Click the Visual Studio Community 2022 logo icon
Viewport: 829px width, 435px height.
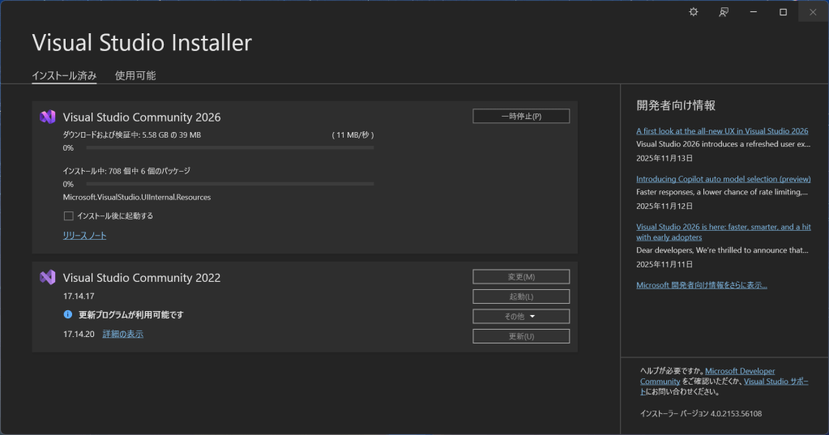coord(47,277)
